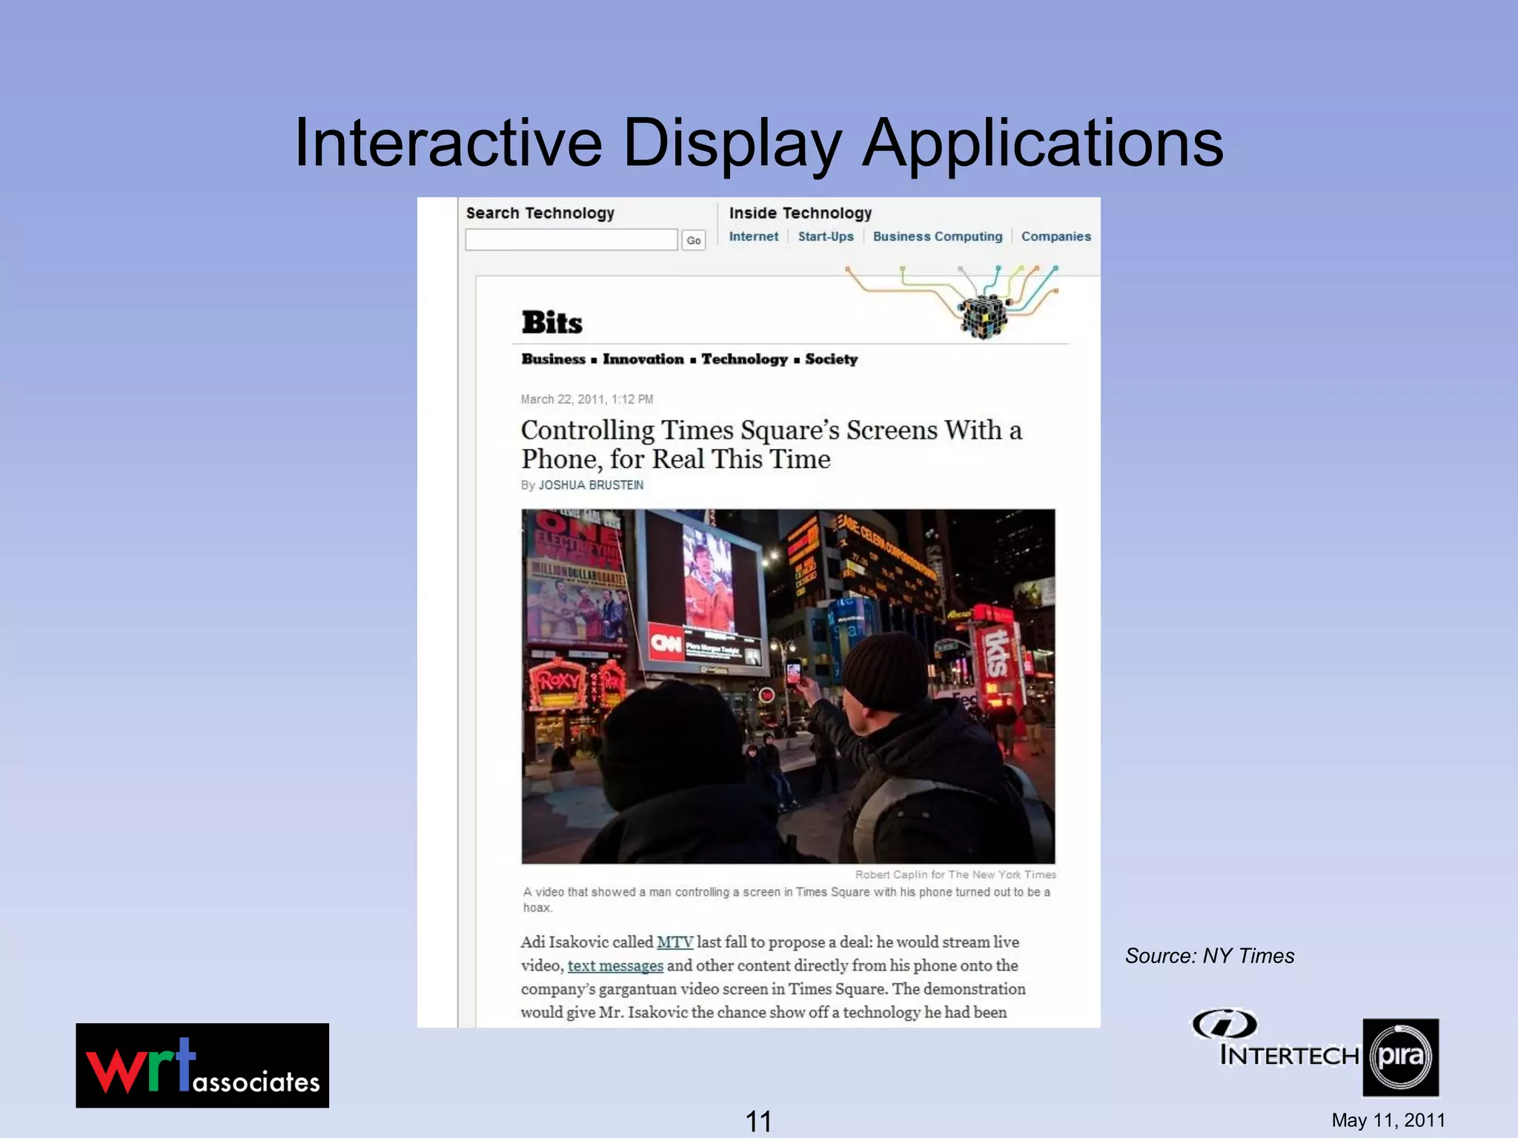Click the Search Technology input field
The width and height of the screenshot is (1518, 1138).
click(x=571, y=240)
